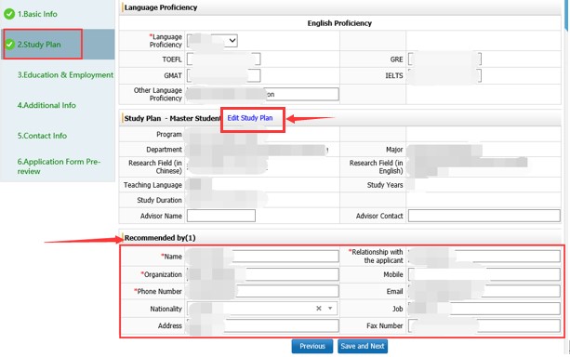Focus the recommender Phone Number field
This screenshot has width=570, height=357.
tap(263, 291)
